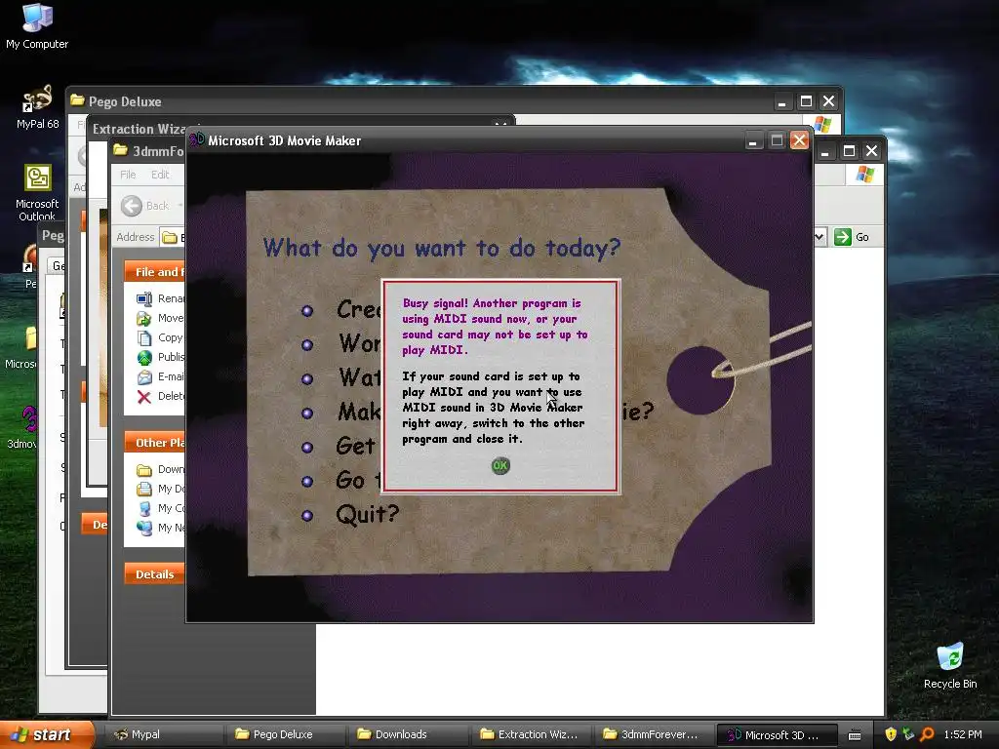Select the second bullet beside Wor...
Image resolution: width=999 pixels, height=749 pixels.
tap(307, 344)
